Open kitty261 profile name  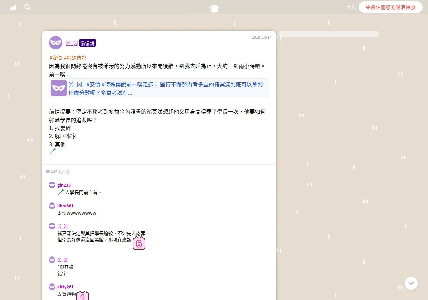[x=65, y=287]
